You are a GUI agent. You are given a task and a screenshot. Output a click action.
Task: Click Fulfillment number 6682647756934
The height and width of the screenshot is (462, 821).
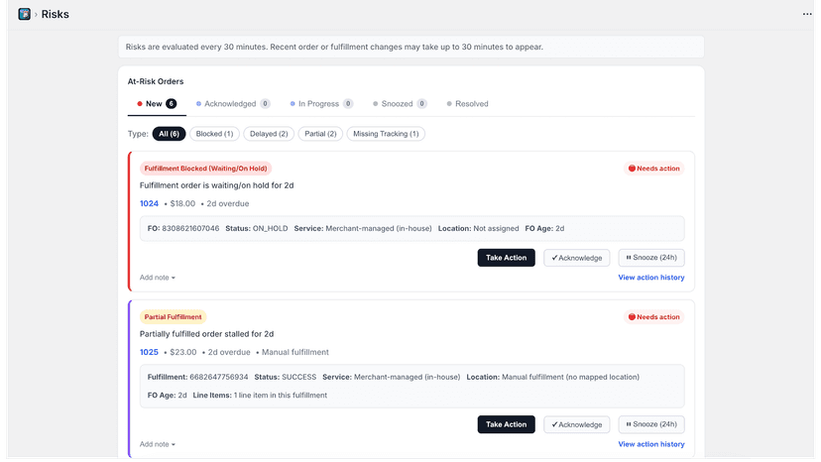pos(219,377)
